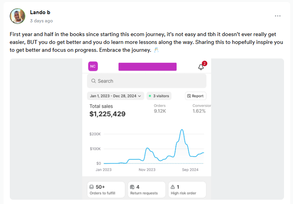293x204 pixels.
Task: Select the Total sales $1,225,429 metric
Action: click(x=107, y=111)
